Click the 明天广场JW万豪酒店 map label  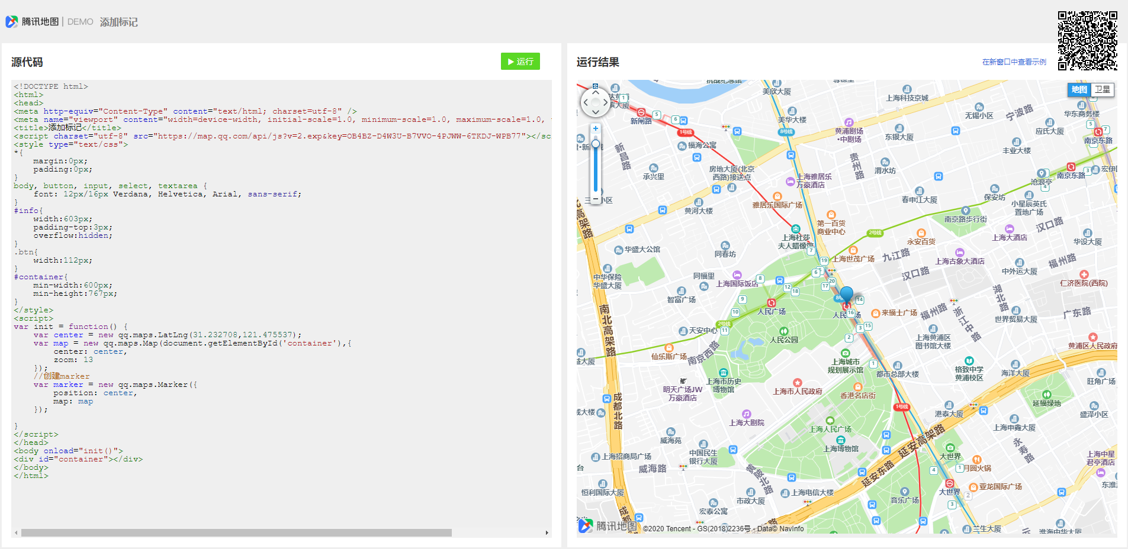pyautogui.click(x=683, y=394)
